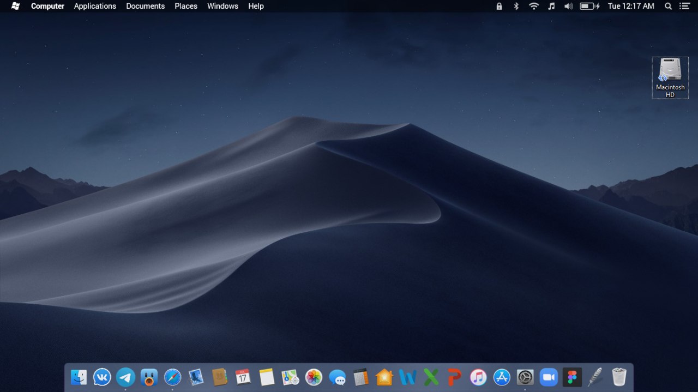Launch Safari from the dock
698x392 pixels.
coord(172,377)
